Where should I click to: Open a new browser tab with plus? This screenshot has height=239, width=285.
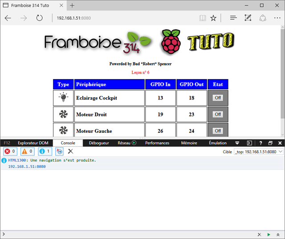(72, 5)
